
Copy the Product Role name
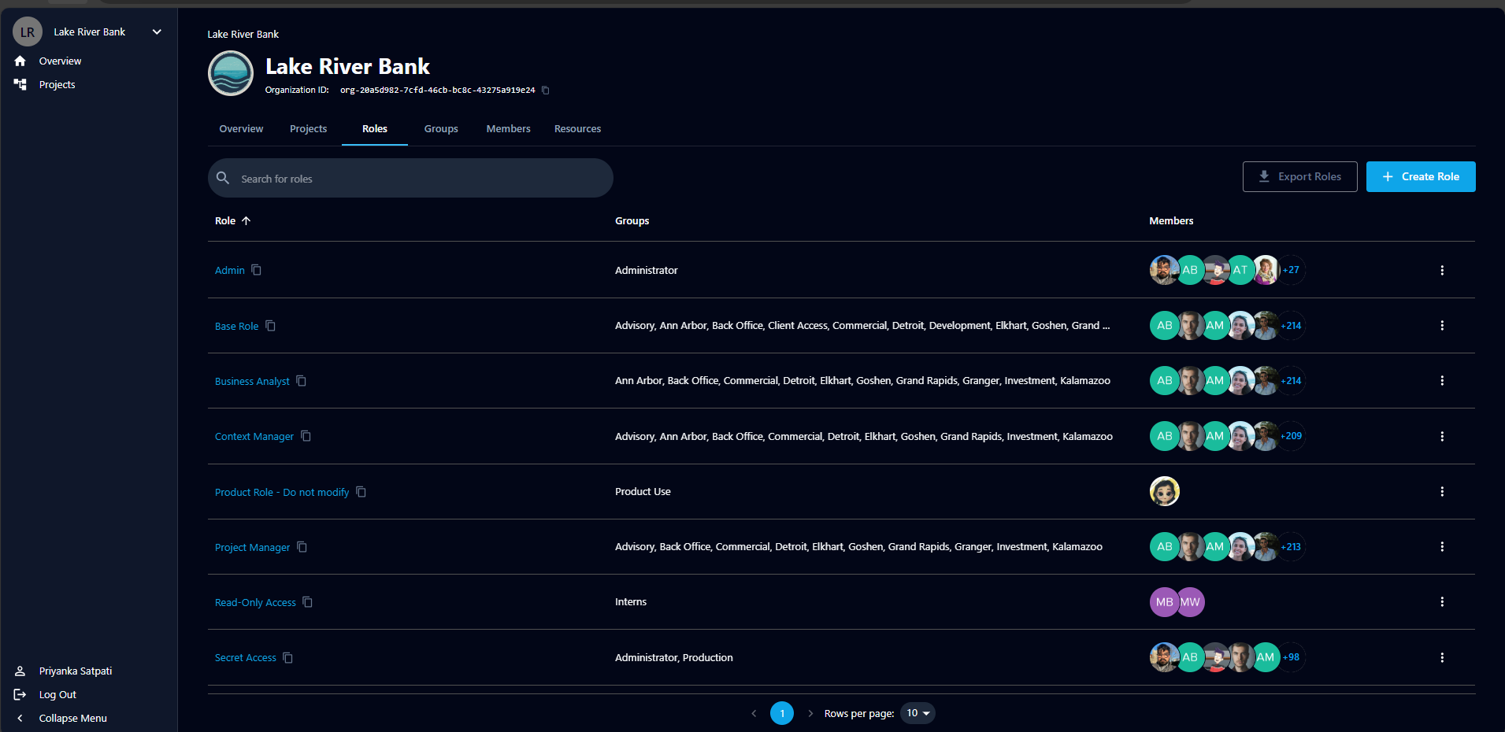[361, 492]
